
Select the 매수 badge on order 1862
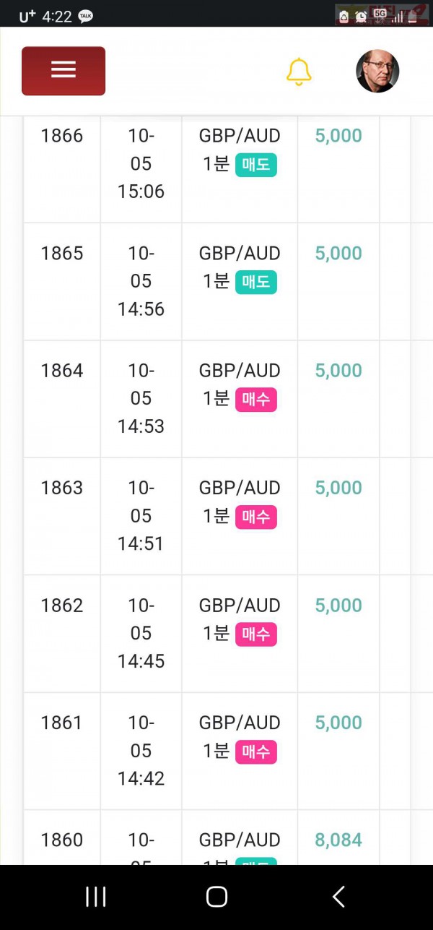[256, 634]
